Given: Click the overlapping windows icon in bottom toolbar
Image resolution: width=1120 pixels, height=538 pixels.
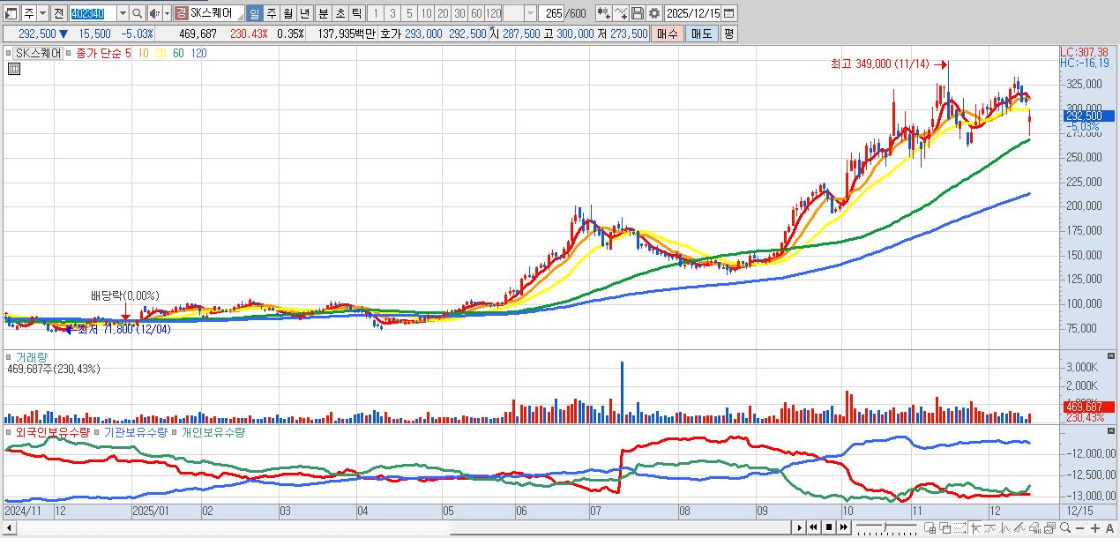Looking at the screenshot, I should 945,528.
